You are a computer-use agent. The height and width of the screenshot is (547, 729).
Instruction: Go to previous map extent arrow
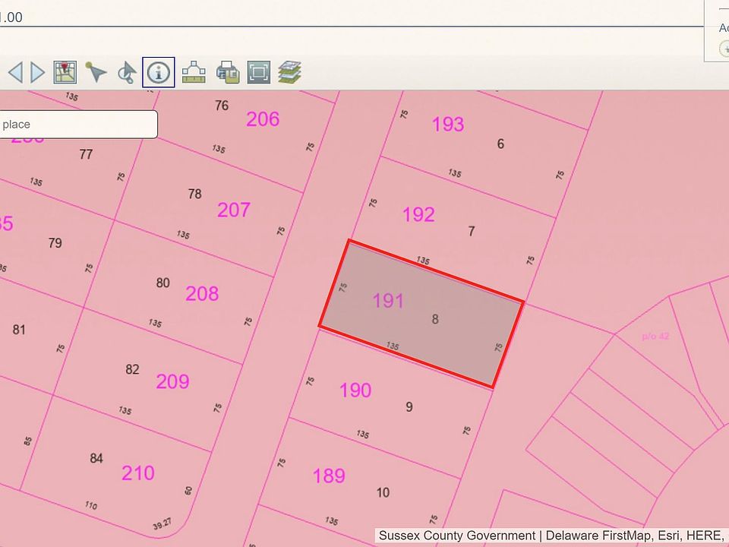pyautogui.click(x=15, y=72)
